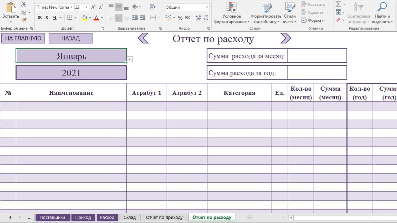The height and width of the screenshot is (223, 397).
Task: Switch to the Отчет по приходу tab
Action: (x=164, y=217)
